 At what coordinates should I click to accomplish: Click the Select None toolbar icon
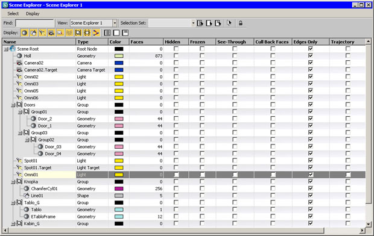pos(209,23)
